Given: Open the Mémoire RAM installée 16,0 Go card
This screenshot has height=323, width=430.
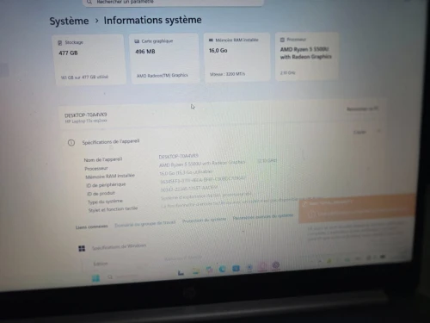Looking at the screenshot, I should point(236,57).
